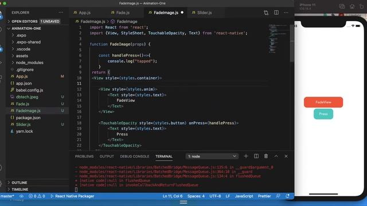Close unsaved FadeImage.js tab via dot
This screenshot has height=206, width=367.
[182, 13]
